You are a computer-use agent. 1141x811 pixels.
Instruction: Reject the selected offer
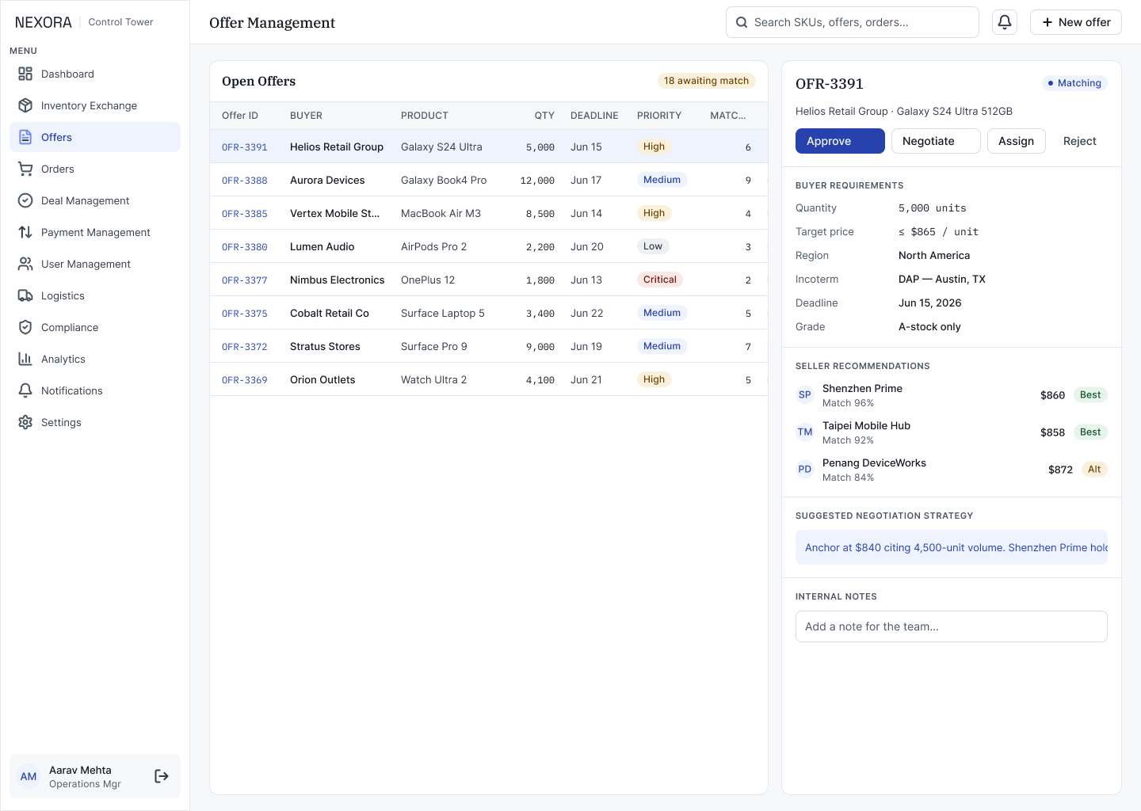[1080, 141]
